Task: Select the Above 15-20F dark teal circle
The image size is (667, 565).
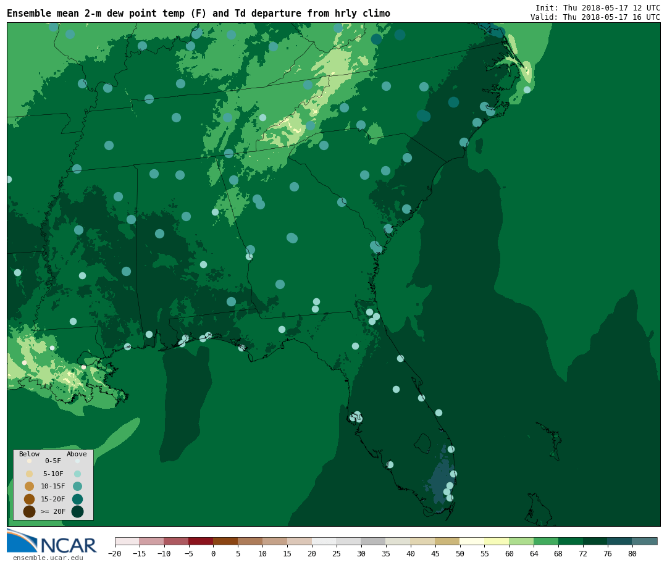Action: (77, 499)
